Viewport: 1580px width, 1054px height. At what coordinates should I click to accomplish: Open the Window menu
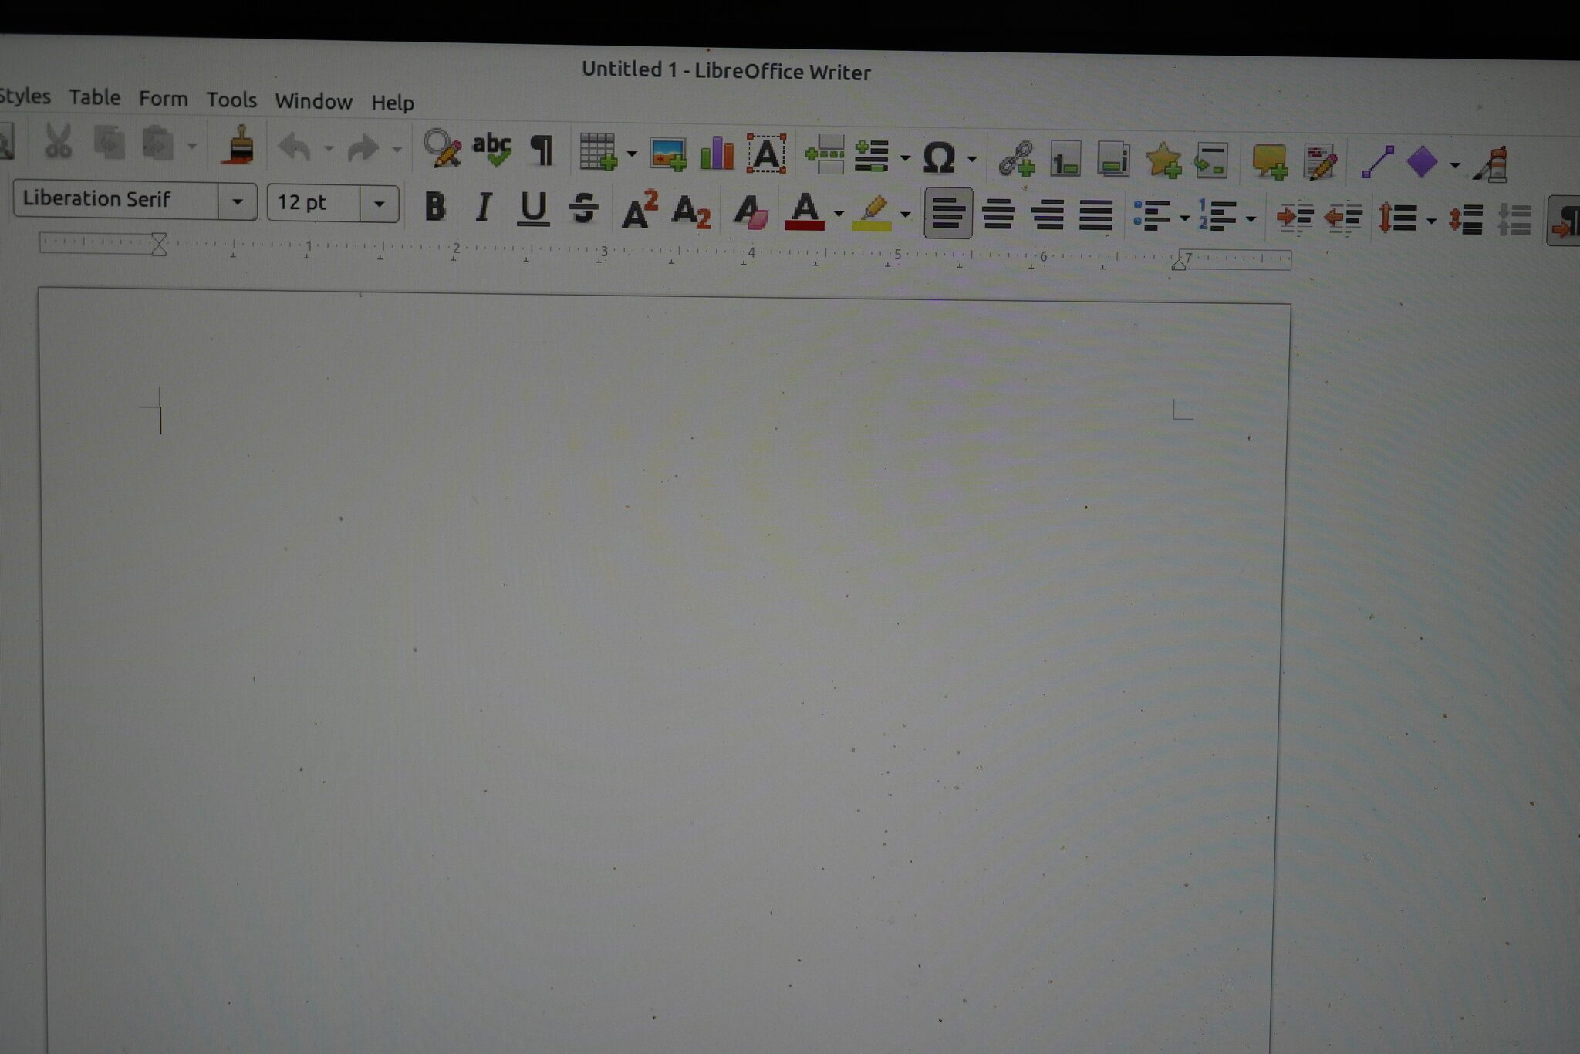coord(313,101)
